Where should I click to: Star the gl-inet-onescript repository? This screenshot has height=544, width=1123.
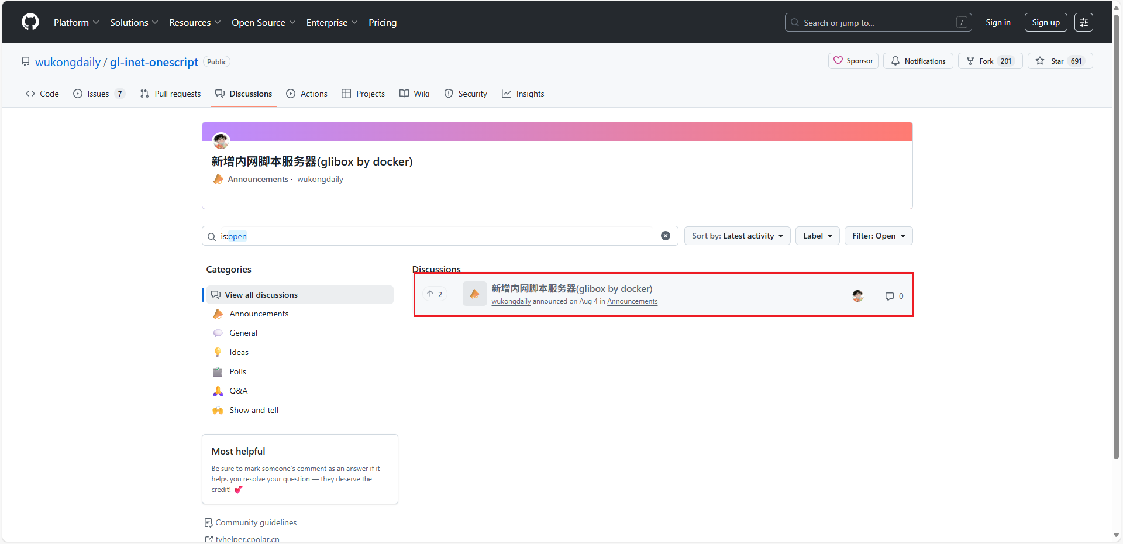1059,61
